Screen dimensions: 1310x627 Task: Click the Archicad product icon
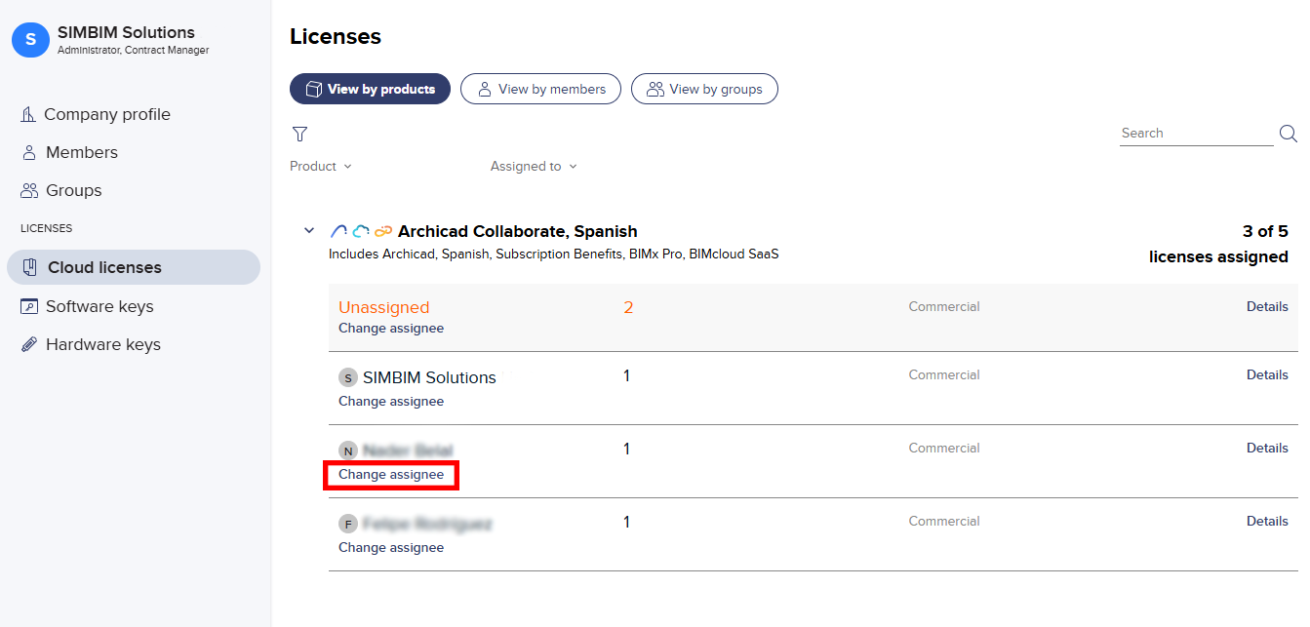tap(338, 231)
